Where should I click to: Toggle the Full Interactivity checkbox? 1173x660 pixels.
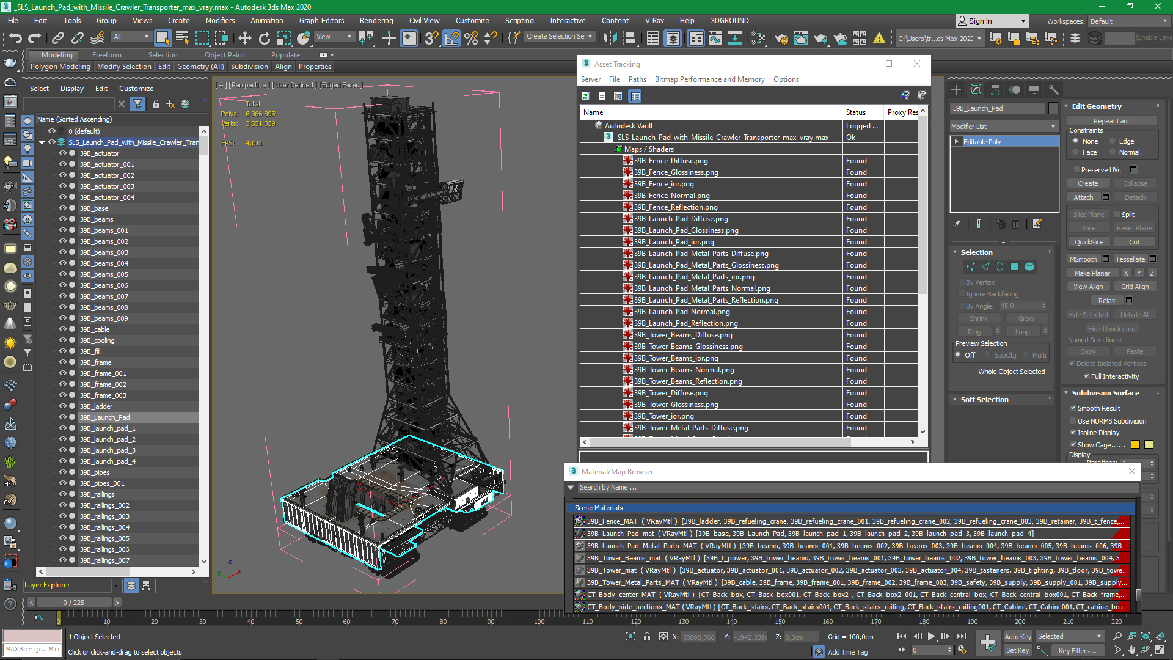pos(1087,376)
